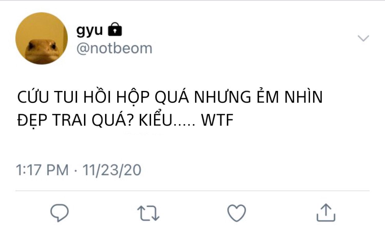This screenshot has height=232, width=385.
Task: Open profile via display name gyu
Action: (89, 31)
